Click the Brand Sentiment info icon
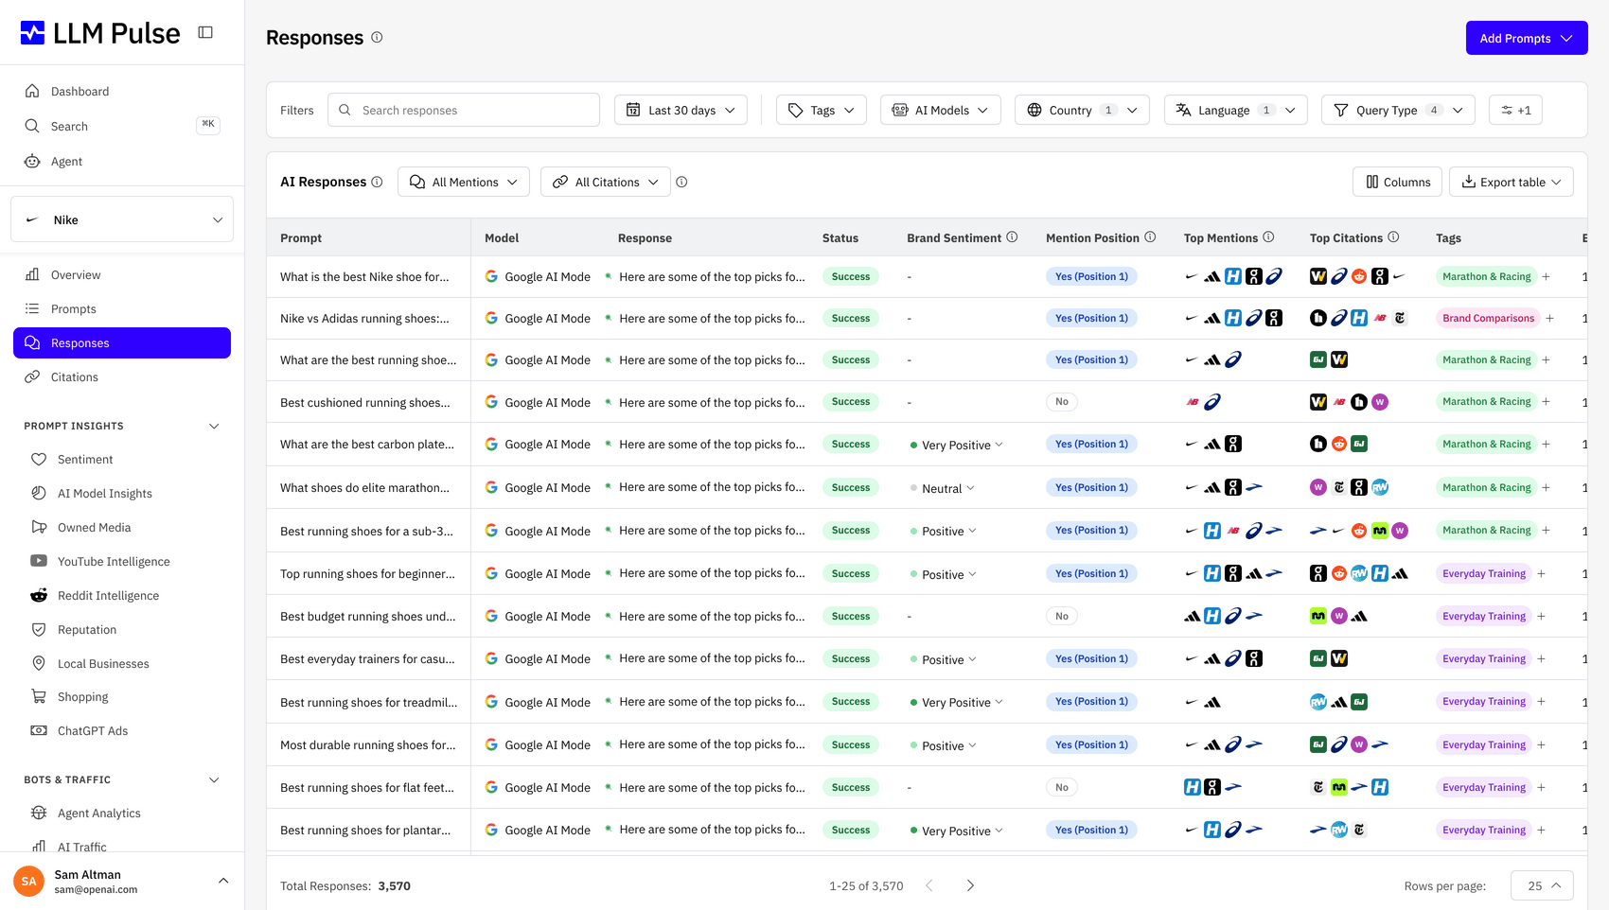 click(1012, 237)
